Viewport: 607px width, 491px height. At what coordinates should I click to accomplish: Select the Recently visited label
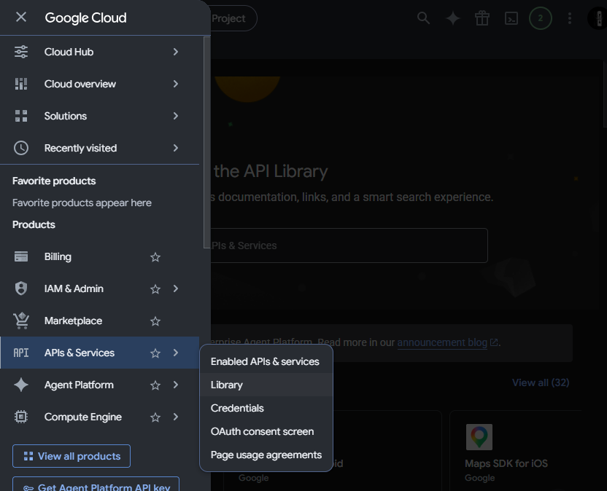click(x=80, y=148)
